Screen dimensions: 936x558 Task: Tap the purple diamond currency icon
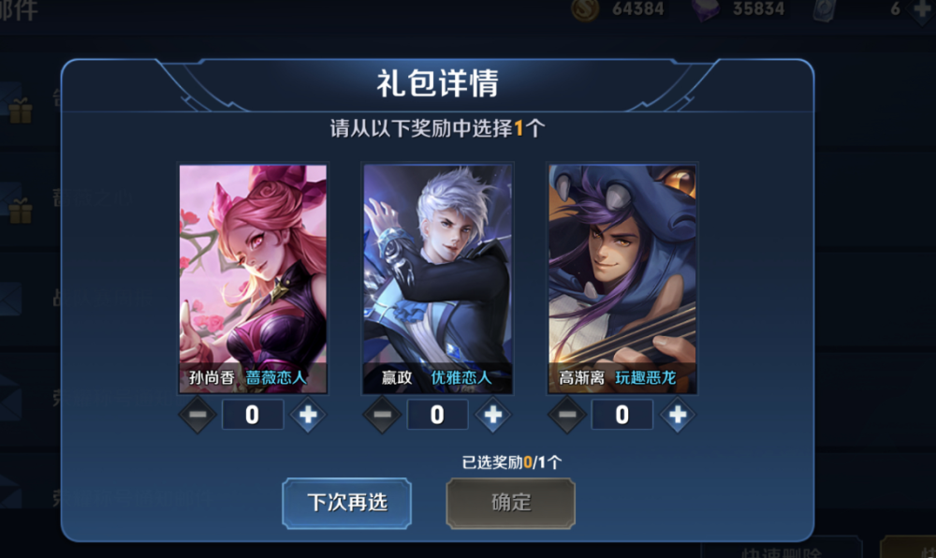(706, 9)
